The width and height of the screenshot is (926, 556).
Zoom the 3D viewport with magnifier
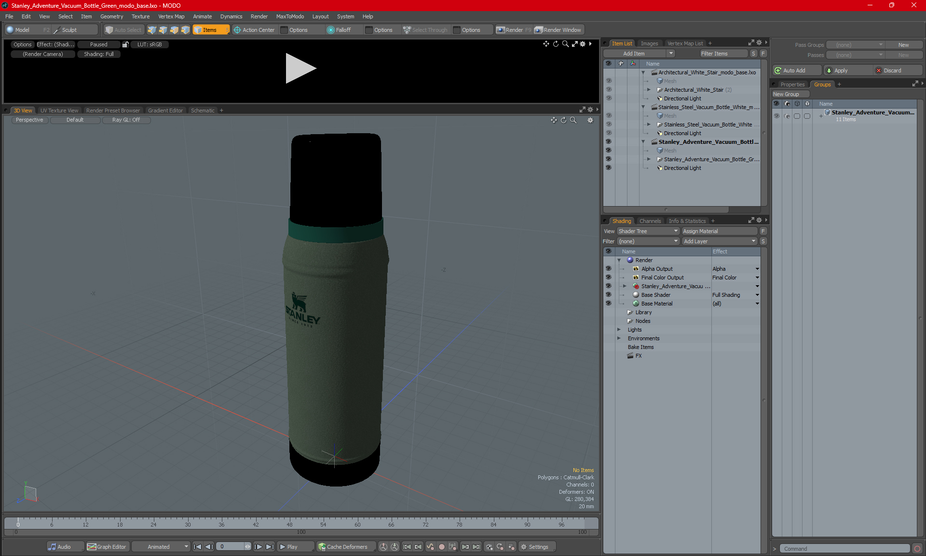(x=573, y=120)
